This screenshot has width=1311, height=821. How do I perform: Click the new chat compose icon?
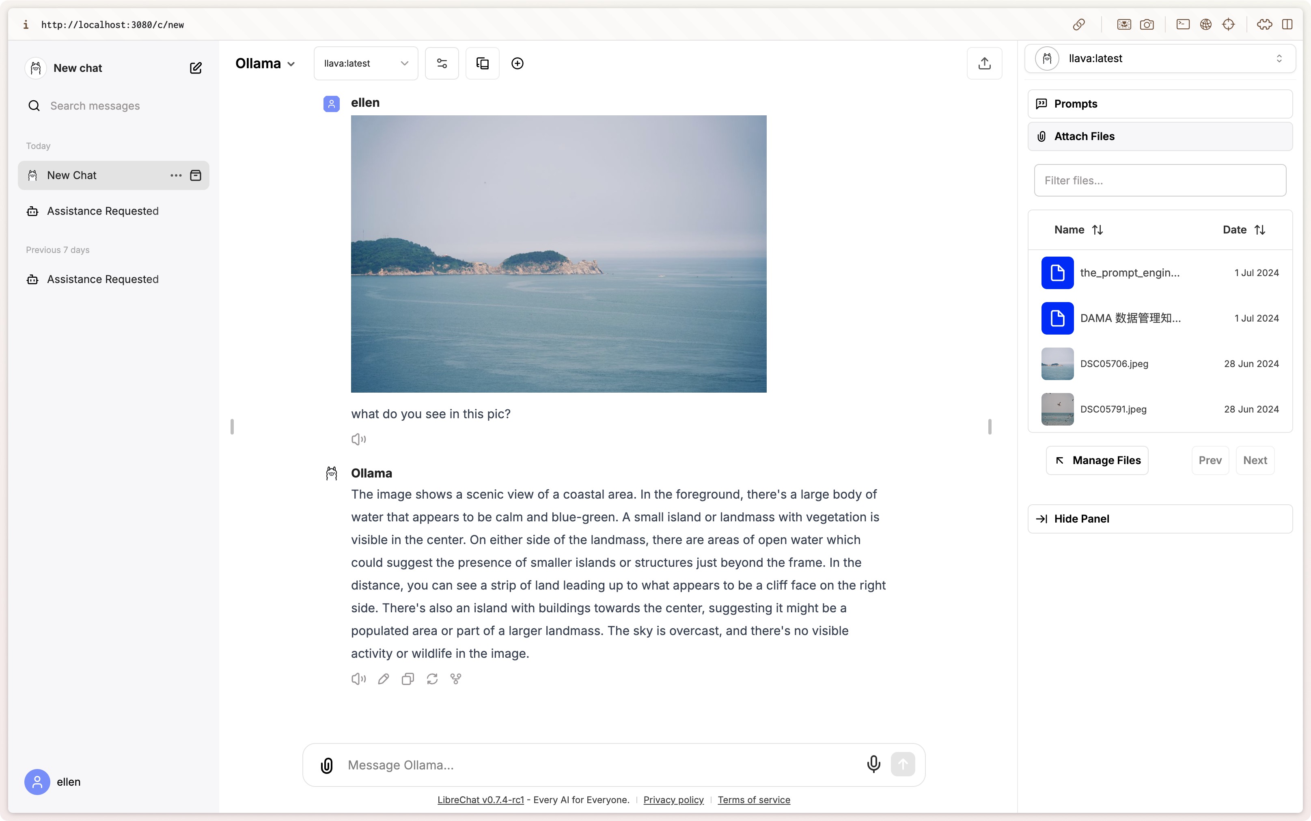click(195, 68)
